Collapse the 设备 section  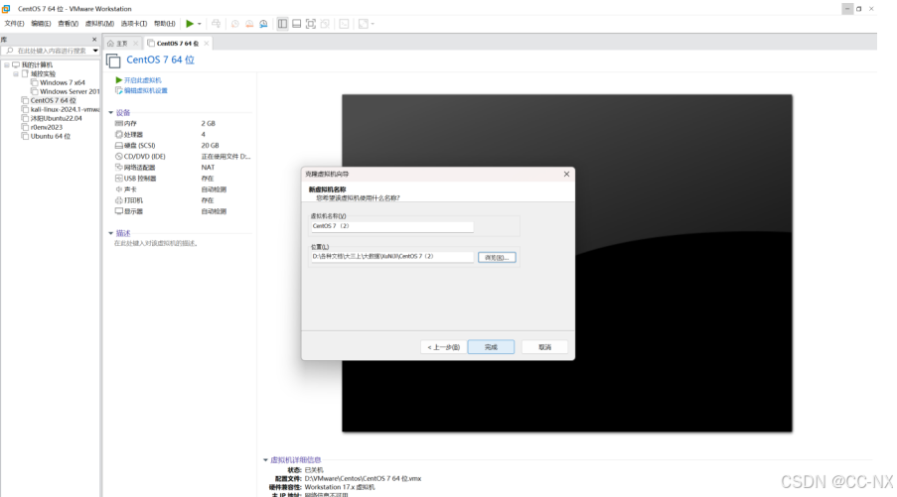pos(111,112)
